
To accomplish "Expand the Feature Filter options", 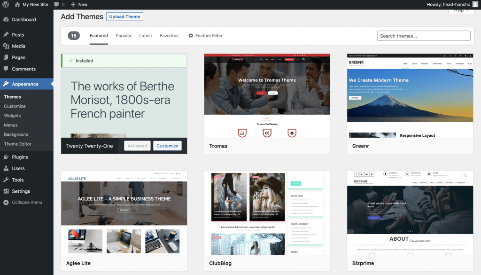I will tap(205, 36).
